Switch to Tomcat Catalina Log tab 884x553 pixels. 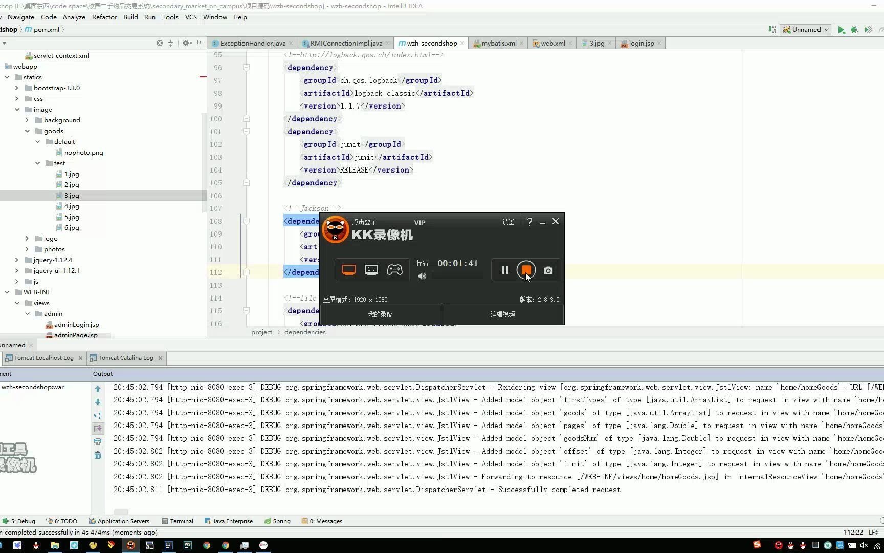click(126, 358)
